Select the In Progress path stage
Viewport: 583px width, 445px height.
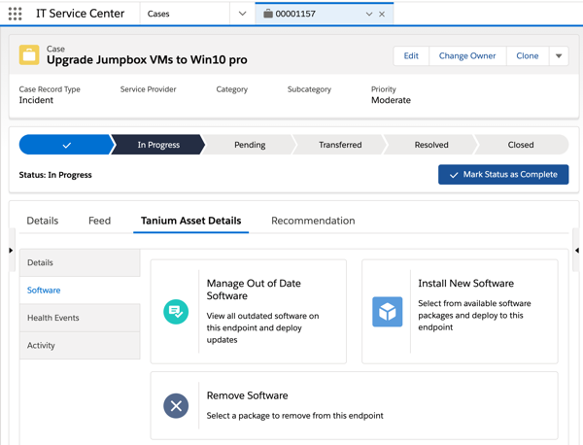(158, 145)
